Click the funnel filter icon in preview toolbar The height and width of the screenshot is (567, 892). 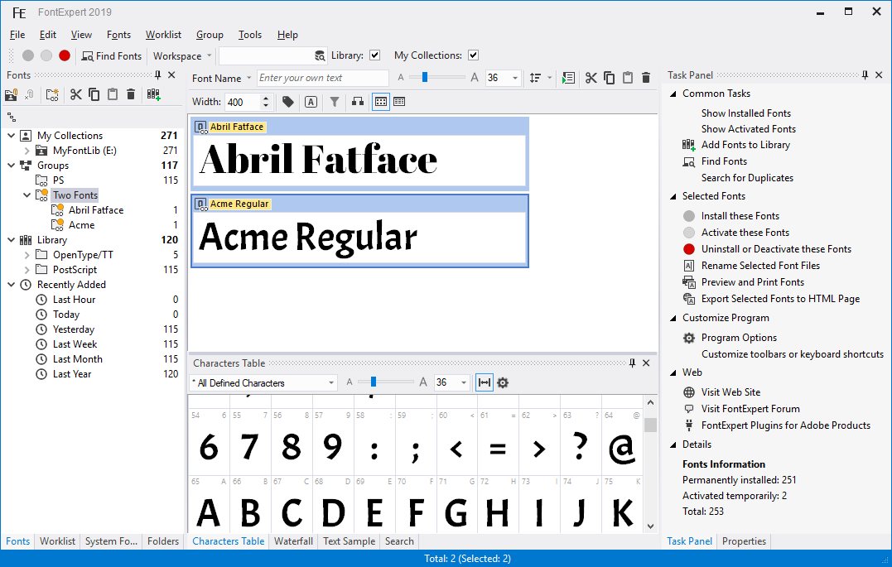(x=335, y=102)
